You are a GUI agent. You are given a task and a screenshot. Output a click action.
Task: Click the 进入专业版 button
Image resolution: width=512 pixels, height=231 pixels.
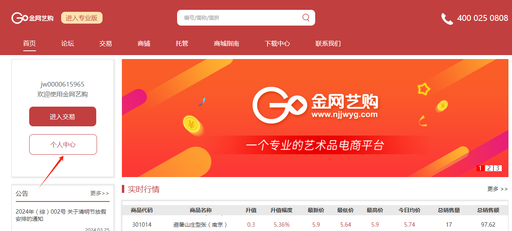82,18
